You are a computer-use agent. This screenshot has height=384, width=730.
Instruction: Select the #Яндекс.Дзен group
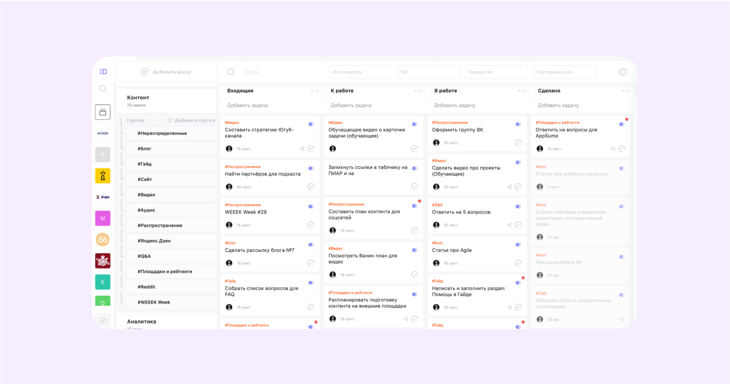click(172, 241)
